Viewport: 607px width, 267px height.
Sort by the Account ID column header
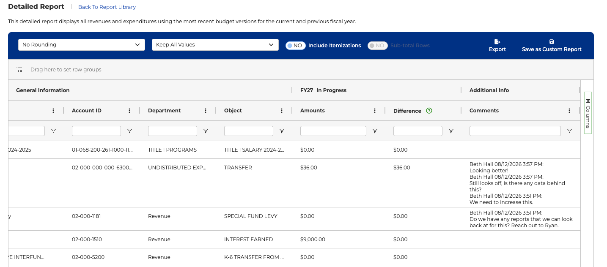click(x=87, y=111)
